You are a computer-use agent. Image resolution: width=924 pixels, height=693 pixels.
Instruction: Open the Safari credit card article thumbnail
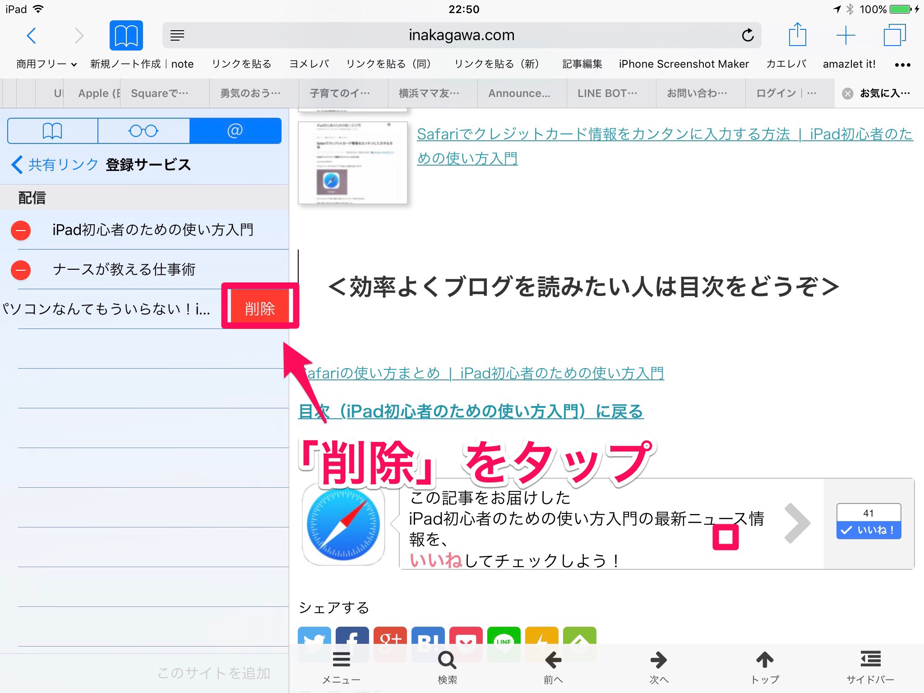coord(353,162)
